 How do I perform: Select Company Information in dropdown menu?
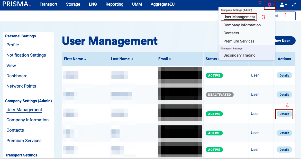point(242,25)
